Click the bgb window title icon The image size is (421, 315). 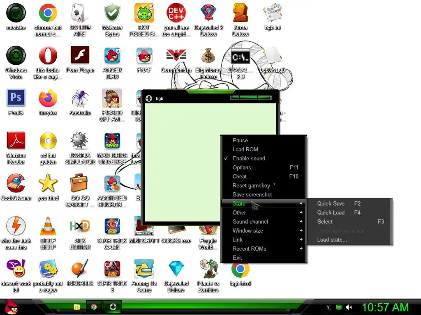coord(149,98)
